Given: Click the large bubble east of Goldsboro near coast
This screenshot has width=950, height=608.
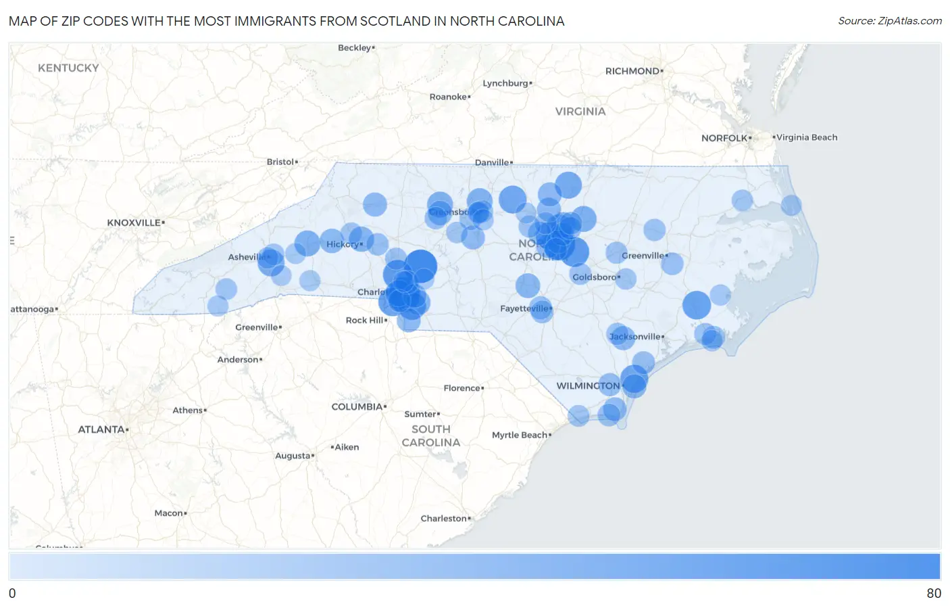Looking at the screenshot, I should tap(697, 305).
